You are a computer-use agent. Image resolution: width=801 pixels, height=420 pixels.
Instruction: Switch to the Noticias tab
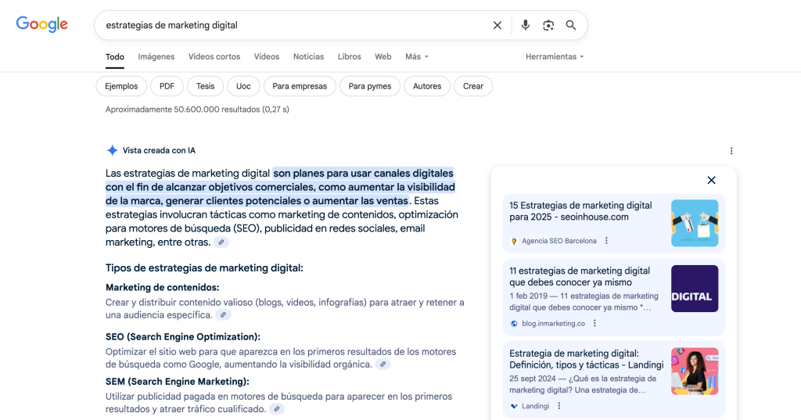point(308,56)
